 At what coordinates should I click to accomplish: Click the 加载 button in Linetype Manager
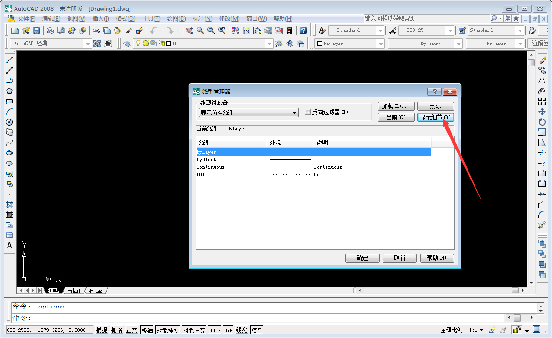pos(396,106)
